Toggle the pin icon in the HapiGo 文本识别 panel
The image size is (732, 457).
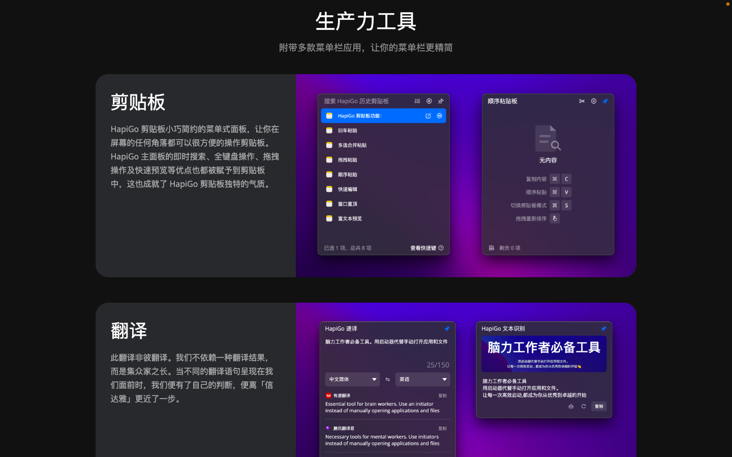[604, 329]
